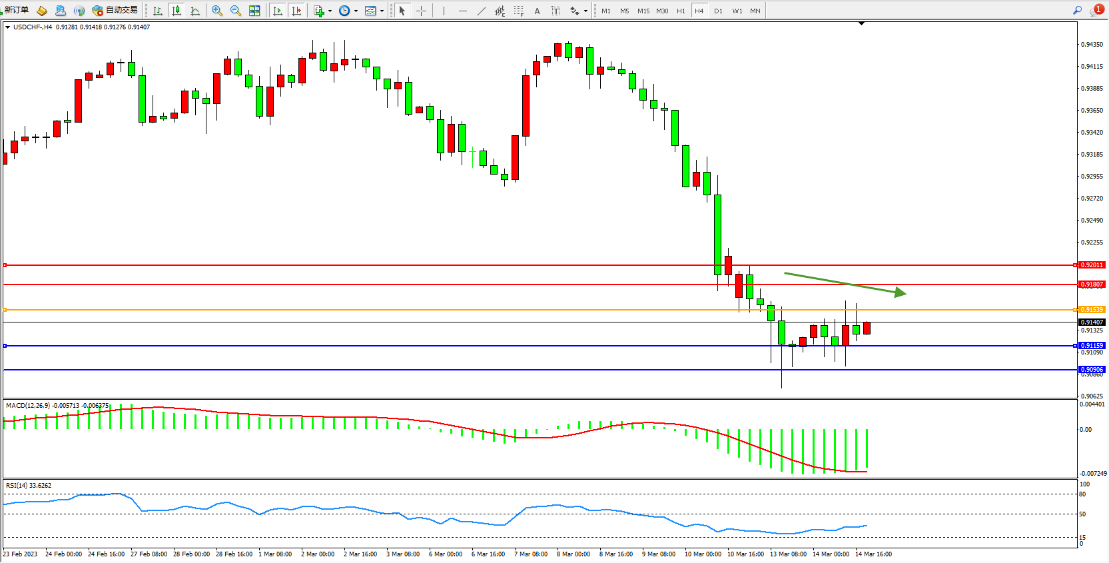Image resolution: width=1109 pixels, height=563 pixels.
Task: Zoom in on the chart
Action: (x=216, y=11)
